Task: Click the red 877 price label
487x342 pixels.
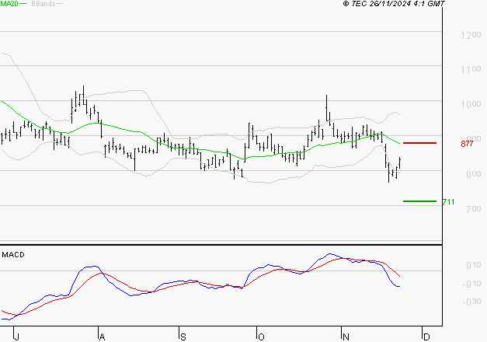Action: click(x=467, y=143)
